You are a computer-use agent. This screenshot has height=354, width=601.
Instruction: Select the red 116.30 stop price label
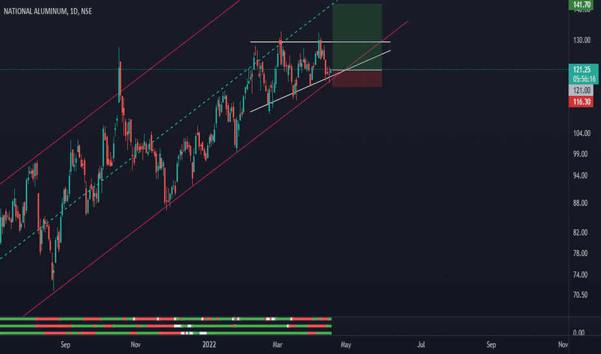click(581, 102)
